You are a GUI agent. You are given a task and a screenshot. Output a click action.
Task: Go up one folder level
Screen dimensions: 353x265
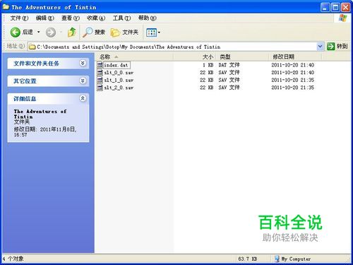click(71, 32)
